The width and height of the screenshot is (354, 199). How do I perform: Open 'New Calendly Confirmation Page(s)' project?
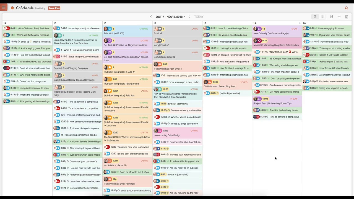277,31
